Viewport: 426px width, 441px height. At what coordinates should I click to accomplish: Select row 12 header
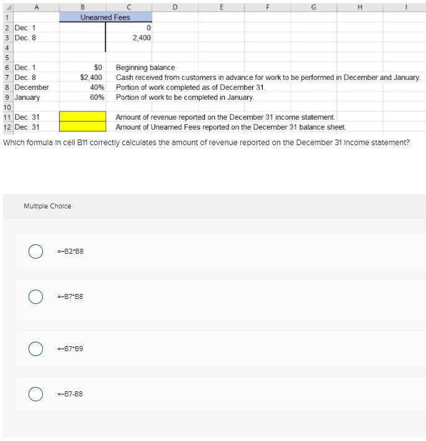(x=8, y=127)
